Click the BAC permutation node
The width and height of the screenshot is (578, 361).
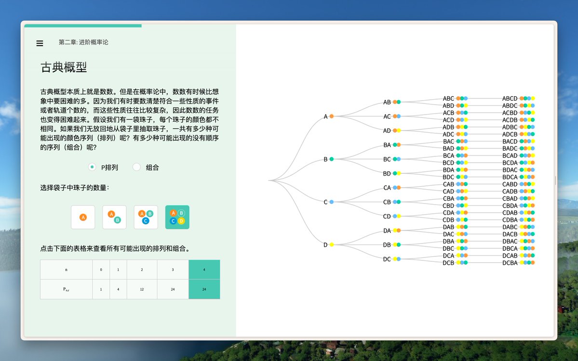tap(455, 142)
